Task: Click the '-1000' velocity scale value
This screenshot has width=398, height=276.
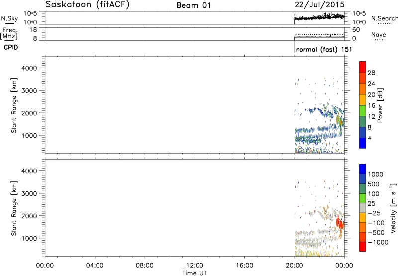Action: (378, 242)
